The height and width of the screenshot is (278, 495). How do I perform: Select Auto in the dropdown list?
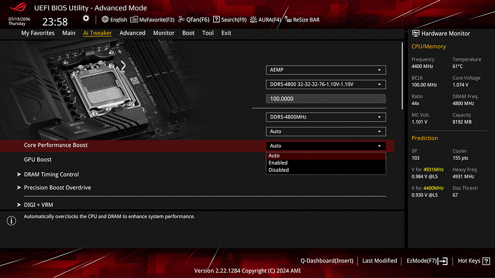[x=326, y=155]
